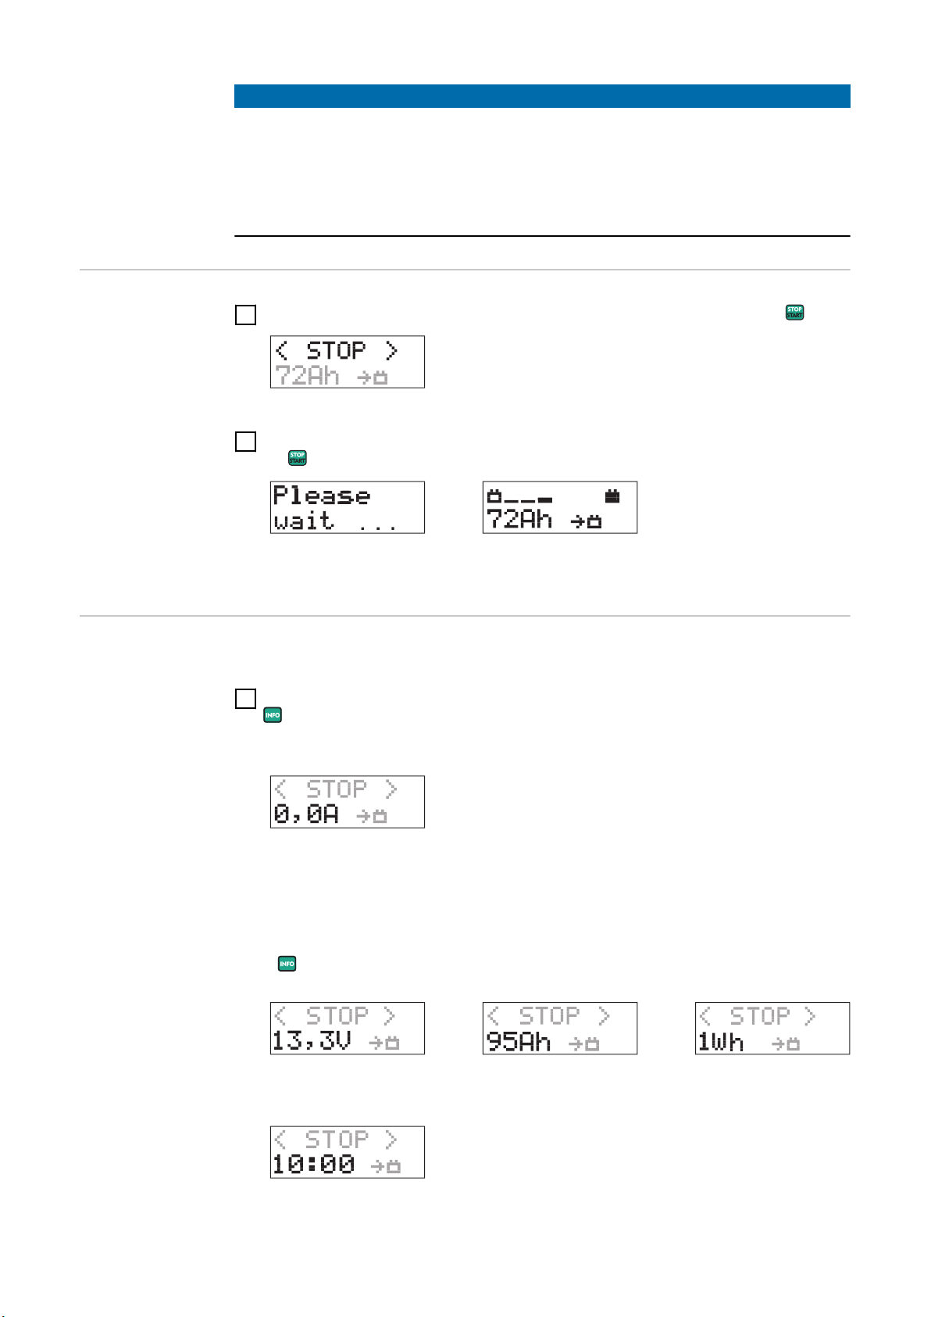931x1317 pixels.
Task: Tick the step box above the Please wait display
Action: (x=245, y=442)
